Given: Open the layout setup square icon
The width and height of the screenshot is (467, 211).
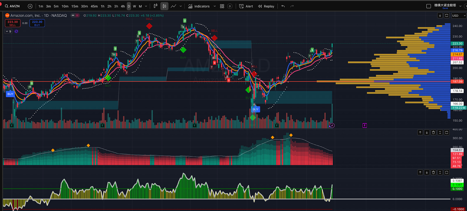Looking at the screenshot, I should (x=428, y=6).
